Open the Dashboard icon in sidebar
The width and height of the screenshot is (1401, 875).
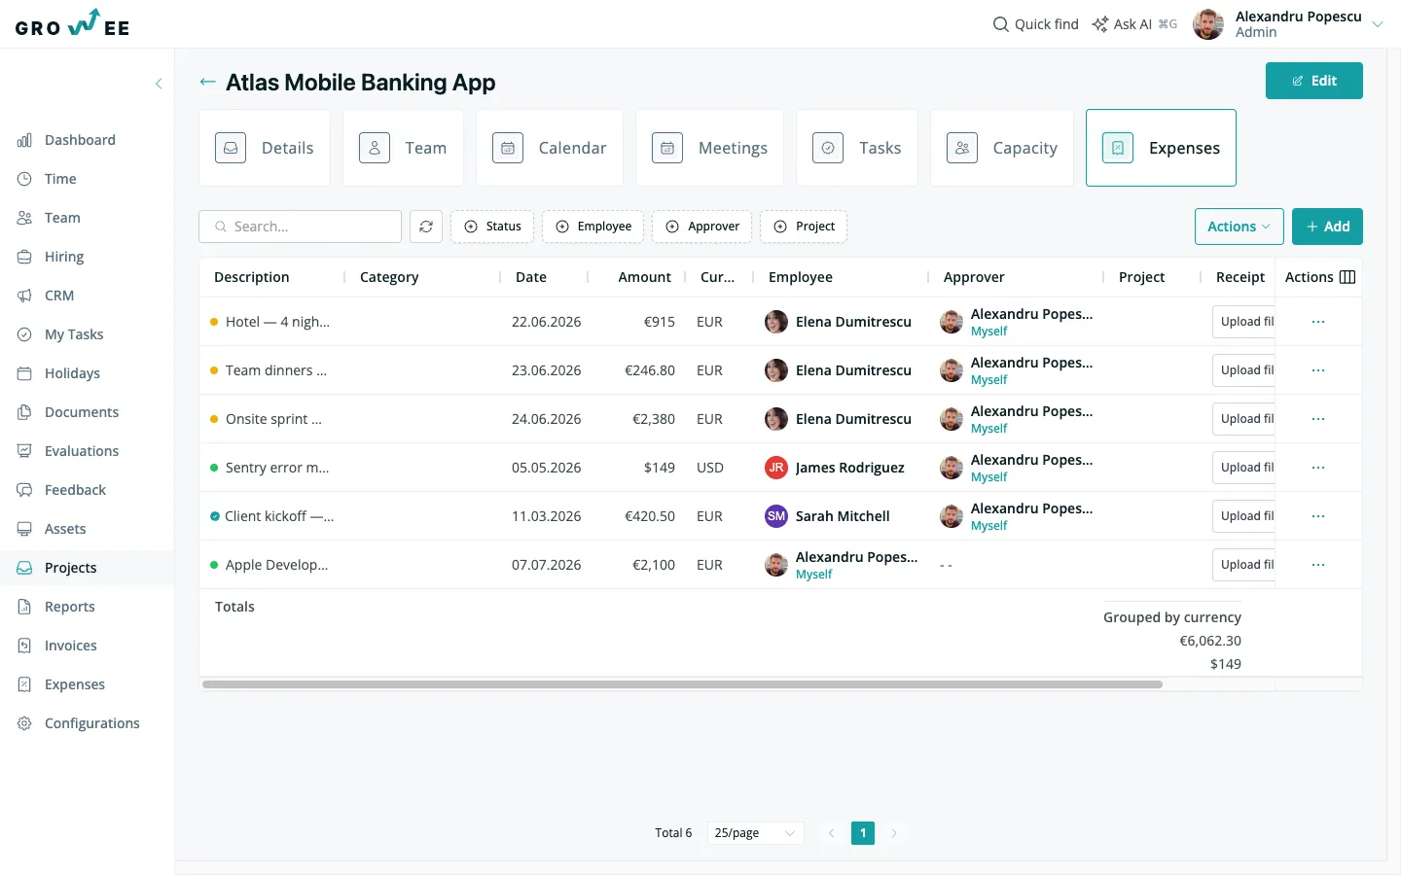pyautogui.click(x=24, y=140)
